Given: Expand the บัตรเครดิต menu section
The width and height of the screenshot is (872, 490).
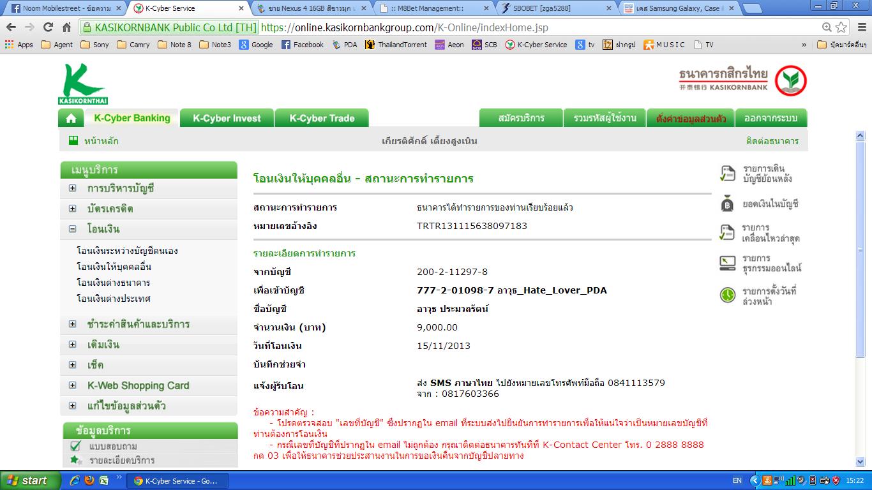Looking at the screenshot, I should 73,209.
